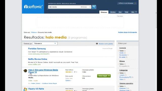Viewport: 162px width, 91px height.
Task: Open www.netflix.com URL link
Action: (34, 64)
